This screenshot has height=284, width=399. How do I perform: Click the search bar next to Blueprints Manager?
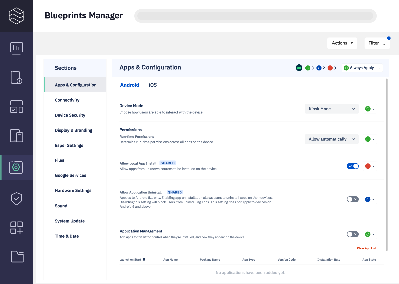[x=255, y=16]
